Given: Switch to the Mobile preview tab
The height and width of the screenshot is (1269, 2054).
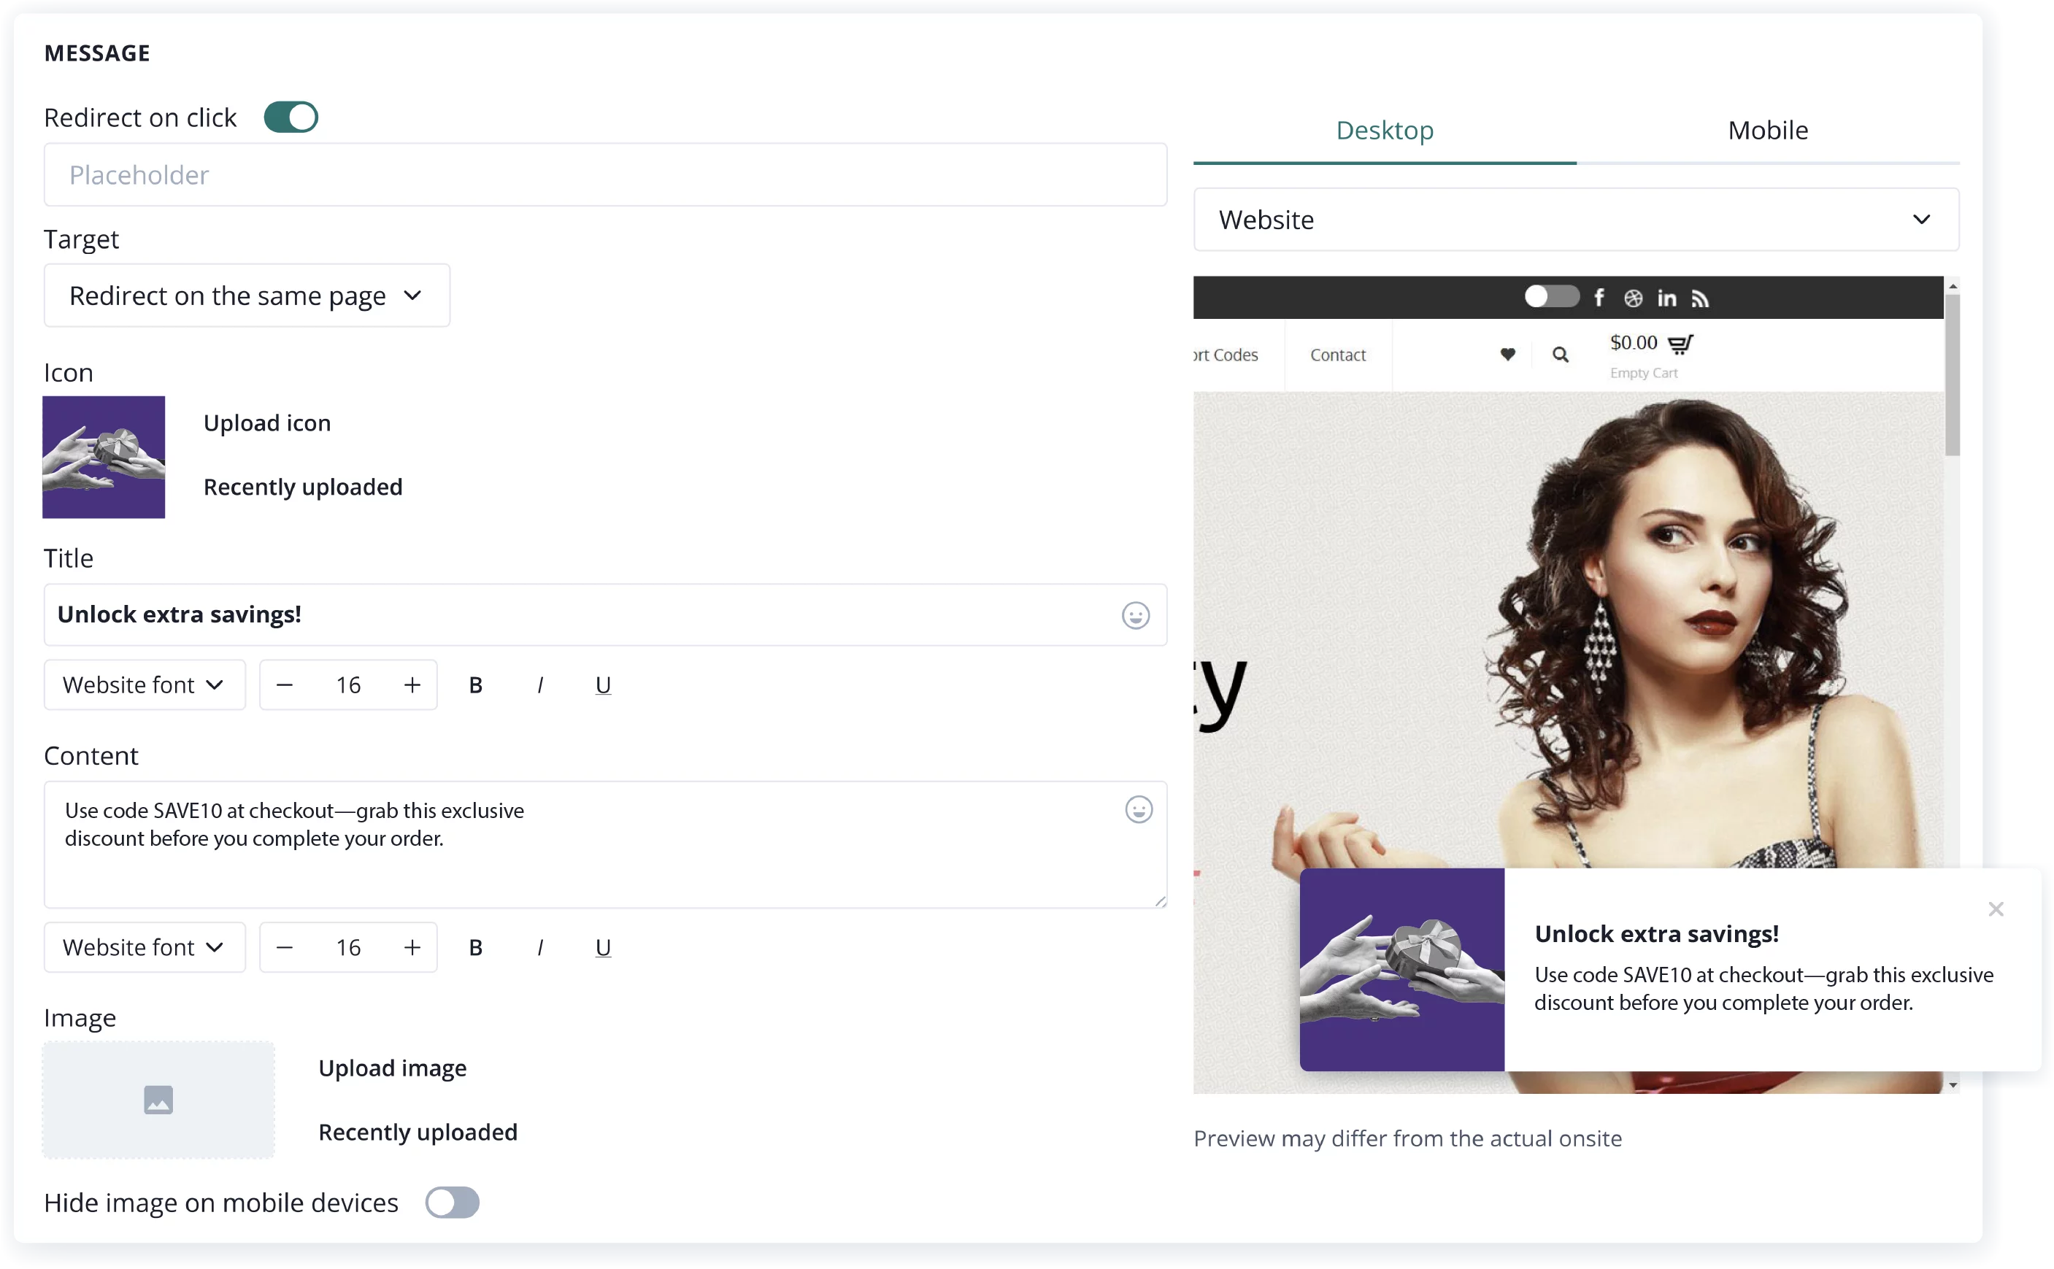Looking at the screenshot, I should [1768, 130].
